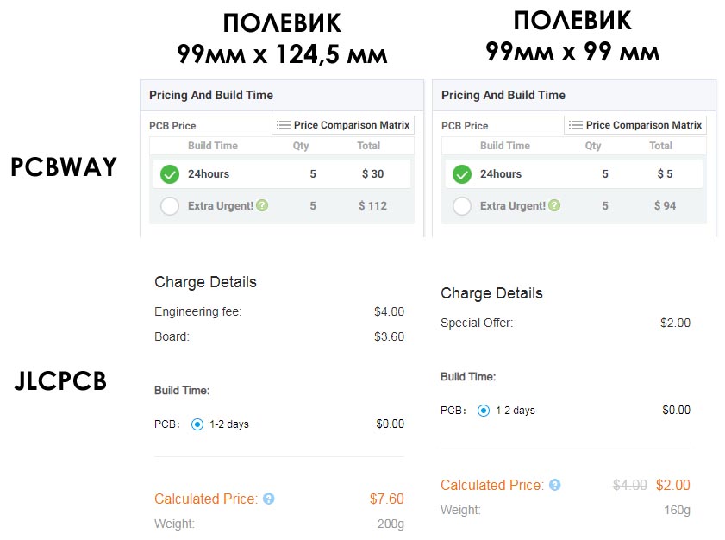
Task: Select green 24hours checkmark for $30 order
Action: point(170,174)
